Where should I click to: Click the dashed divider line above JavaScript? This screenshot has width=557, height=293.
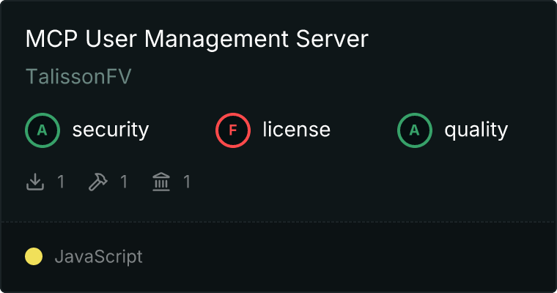[x=278, y=221]
